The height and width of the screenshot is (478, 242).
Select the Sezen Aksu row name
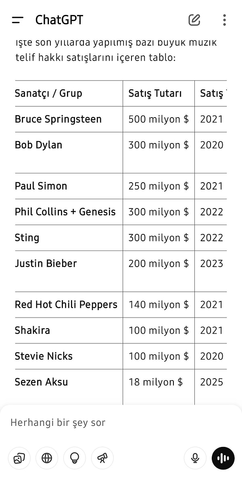click(x=42, y=382)
